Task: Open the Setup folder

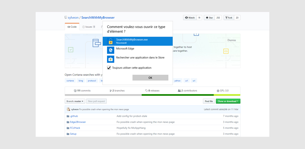Action: [x=73, y=134]
